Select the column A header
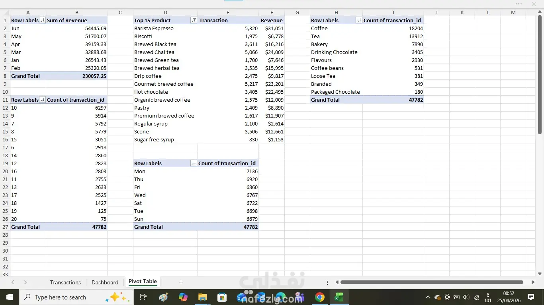This screenshot has width=544, height=305. (x=28, y=12)
